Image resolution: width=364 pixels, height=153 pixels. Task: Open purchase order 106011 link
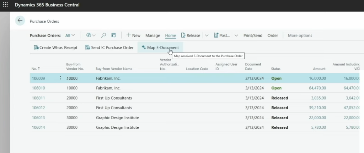38,98
